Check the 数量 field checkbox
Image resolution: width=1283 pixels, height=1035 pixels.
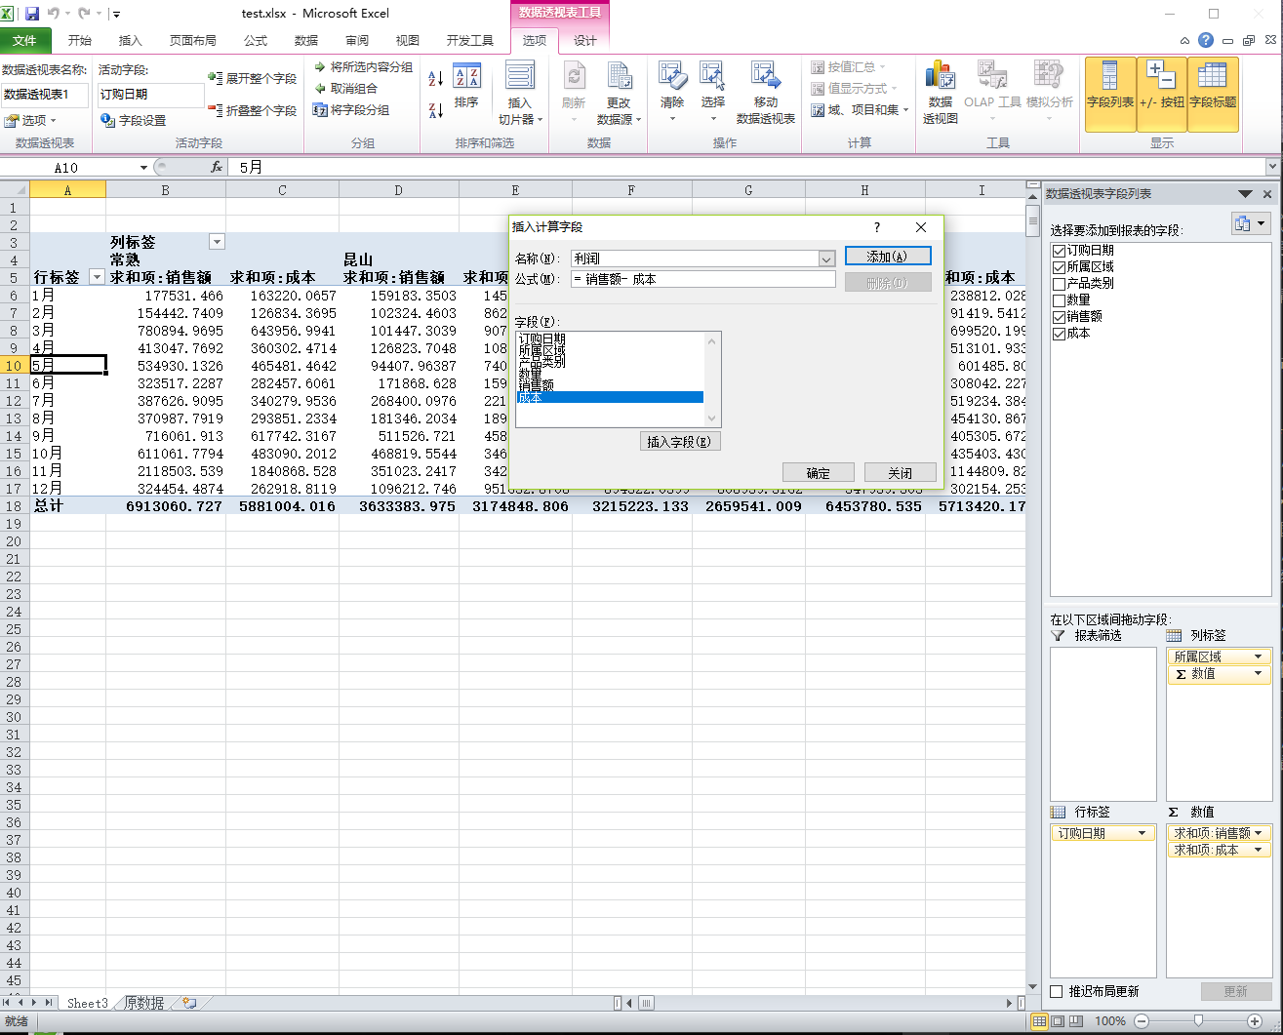[1060, 300]
